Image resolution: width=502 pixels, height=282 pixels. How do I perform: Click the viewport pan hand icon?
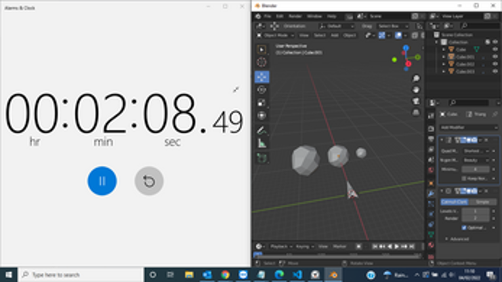tap(416, 90)
